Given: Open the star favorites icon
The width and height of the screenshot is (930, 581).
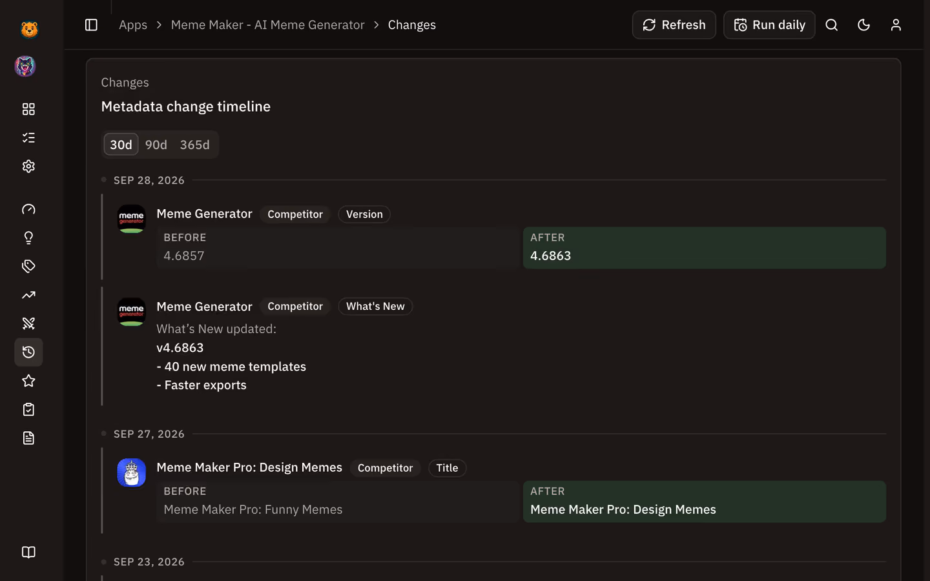Looking at the screenshot, I should point(28,381).
